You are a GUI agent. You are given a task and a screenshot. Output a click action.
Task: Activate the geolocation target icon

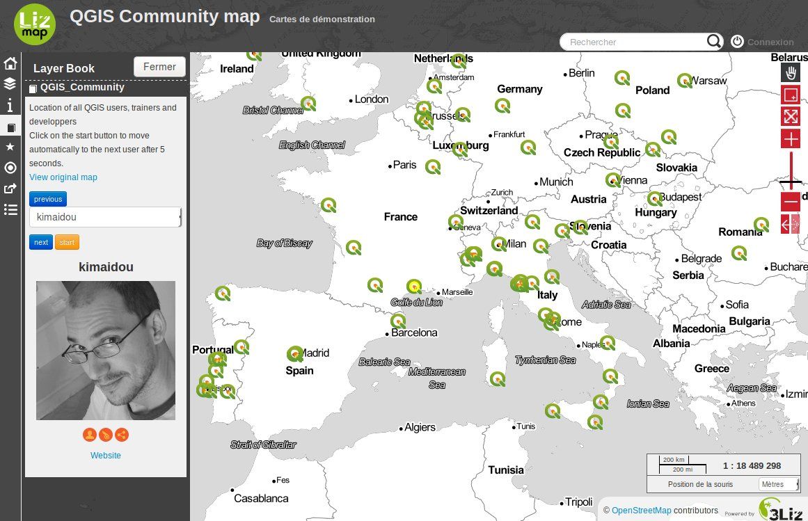(x=10, y=168)
